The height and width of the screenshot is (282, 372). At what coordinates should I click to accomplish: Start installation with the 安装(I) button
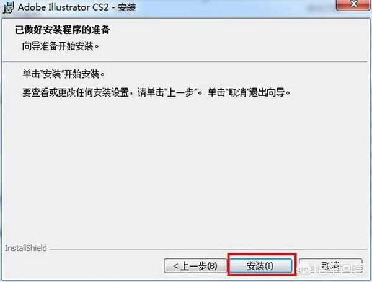click(261, 266)
